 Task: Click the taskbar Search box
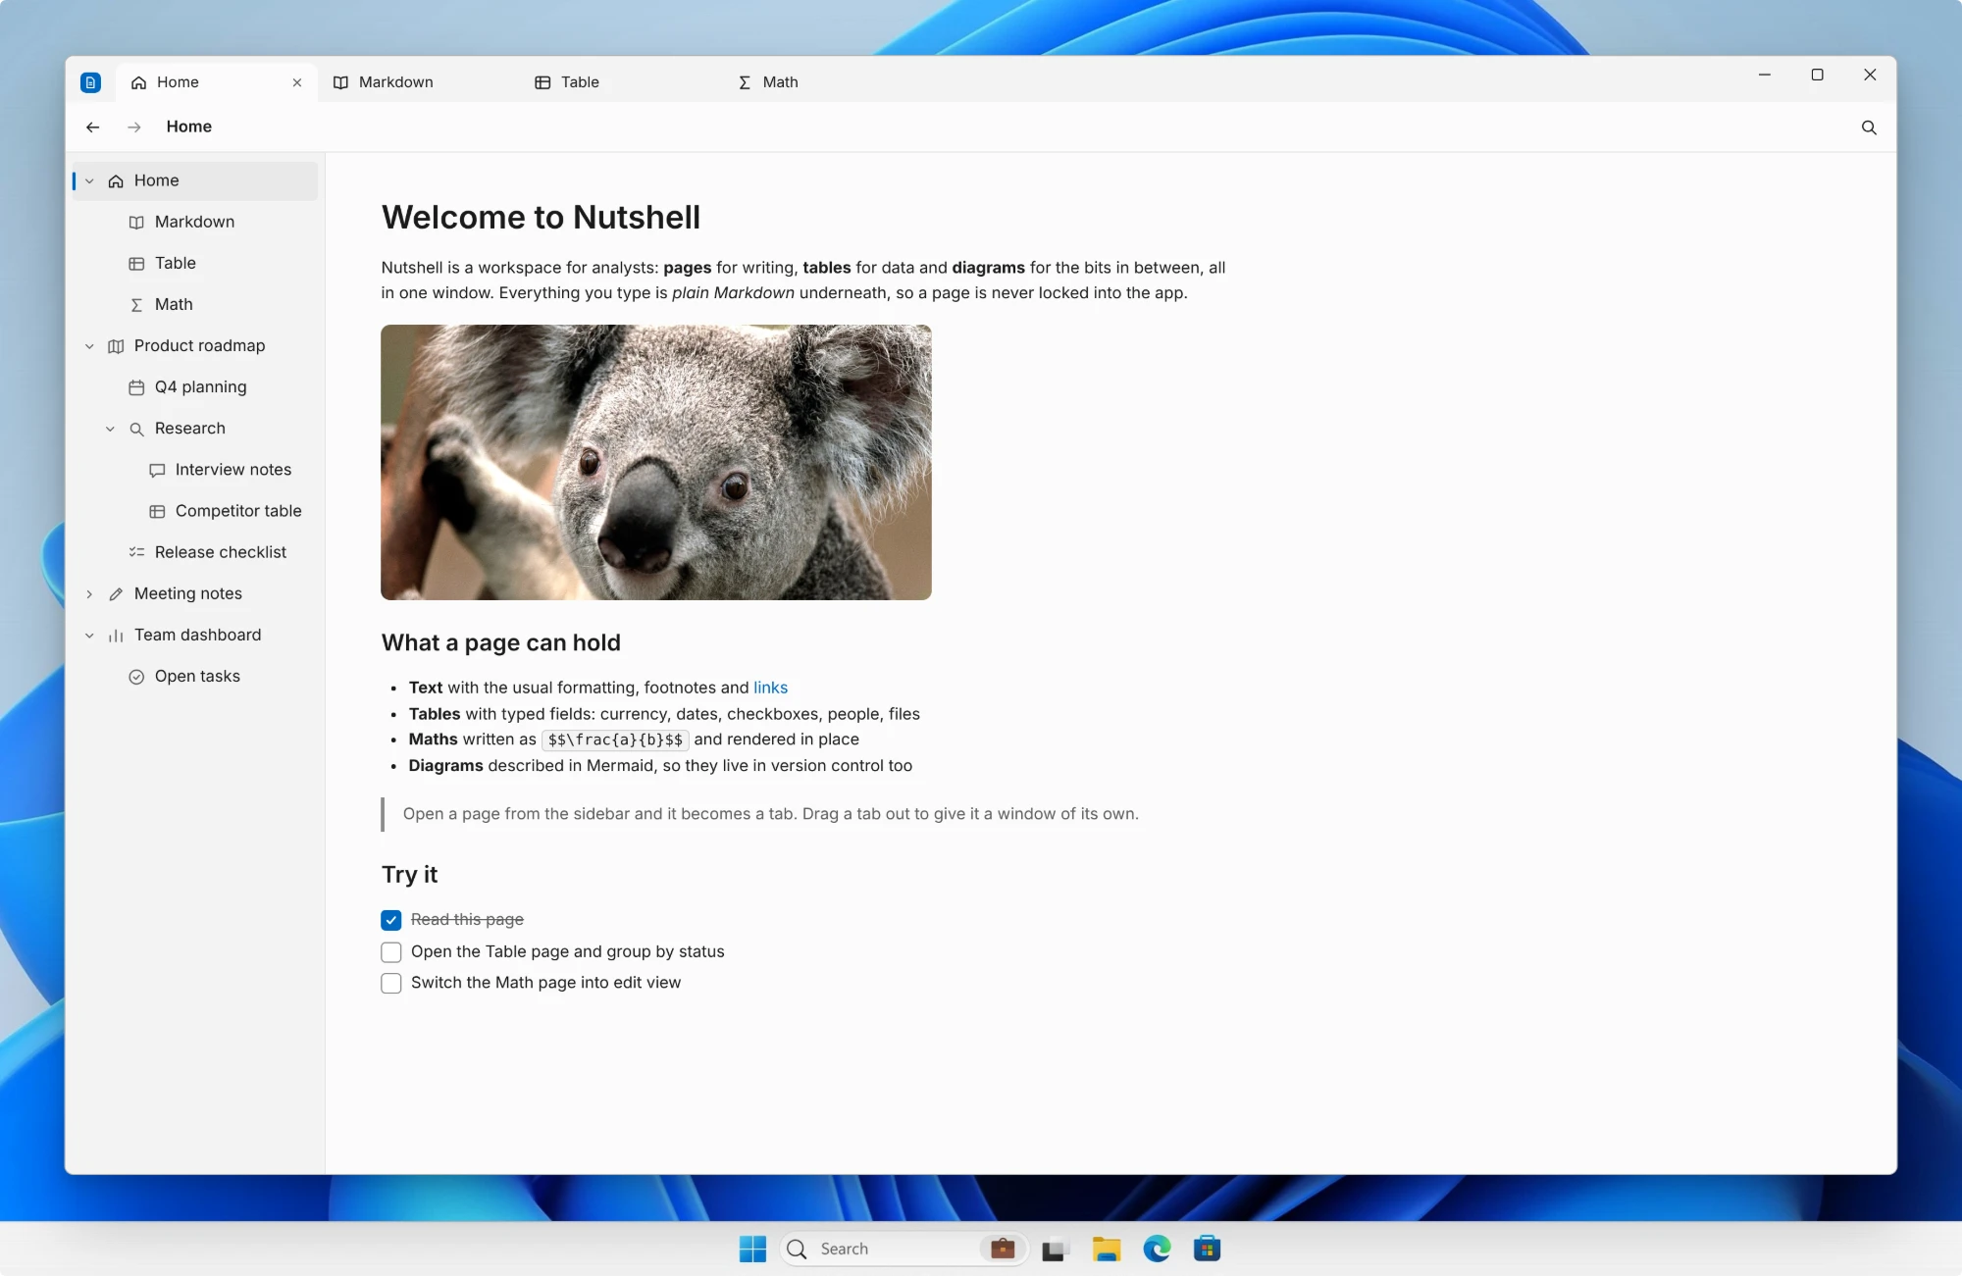pyautogui.click(x=903, y=1249)
